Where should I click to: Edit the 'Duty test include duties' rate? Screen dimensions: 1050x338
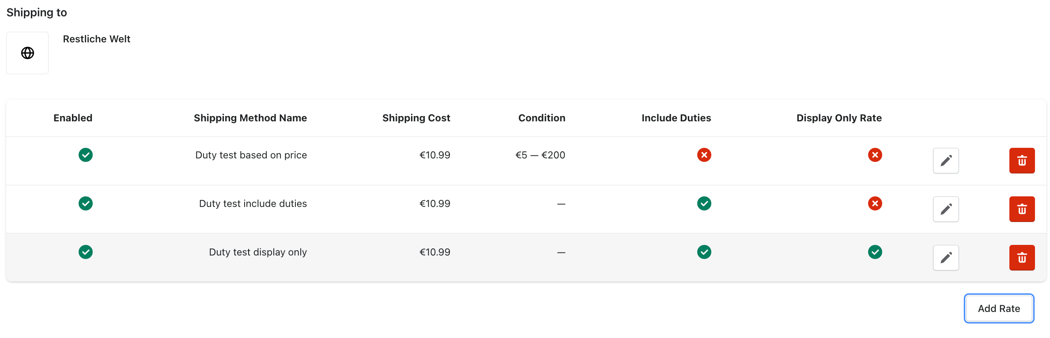click(x=946, y=209)
